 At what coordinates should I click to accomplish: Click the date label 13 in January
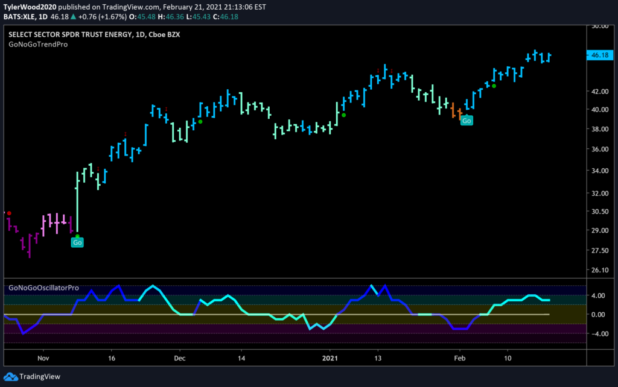(x=378, y=358)
